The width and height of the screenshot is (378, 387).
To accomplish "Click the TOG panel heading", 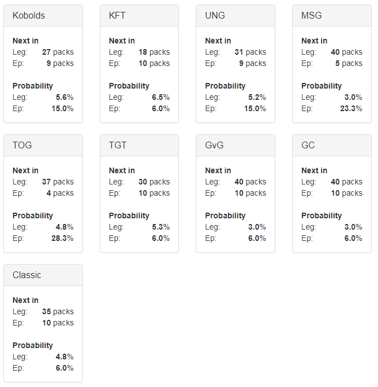I will click(x=43, y=146).
